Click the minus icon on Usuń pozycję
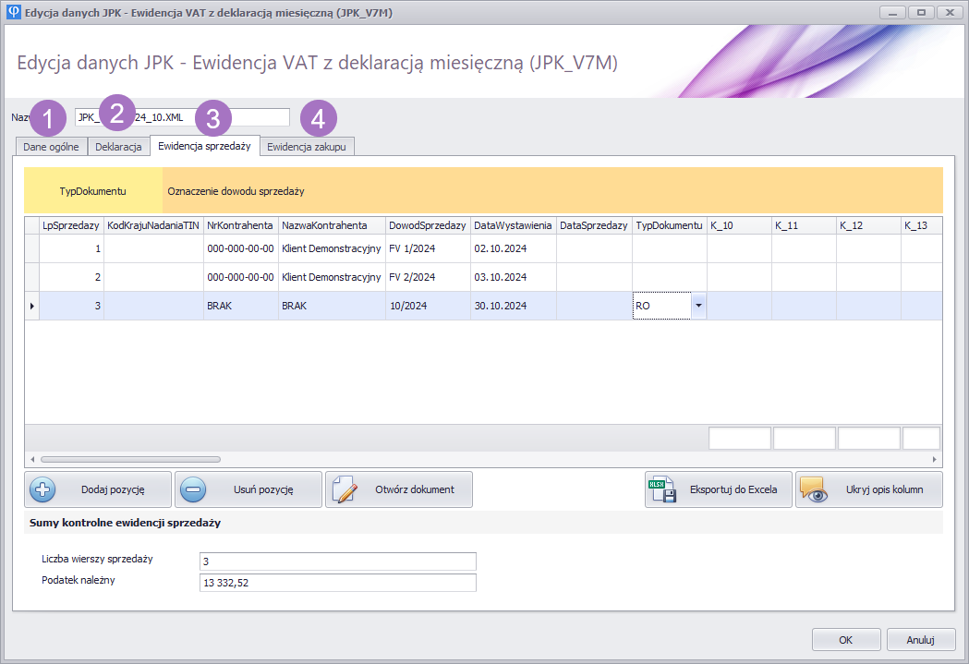The image size is (969, 664). coord(193,489)
